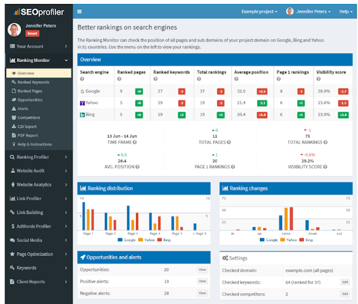The width and height of the screenshot is (358, 304).
Task: Click the Website Audit flask icon
Action: point(13,171)
